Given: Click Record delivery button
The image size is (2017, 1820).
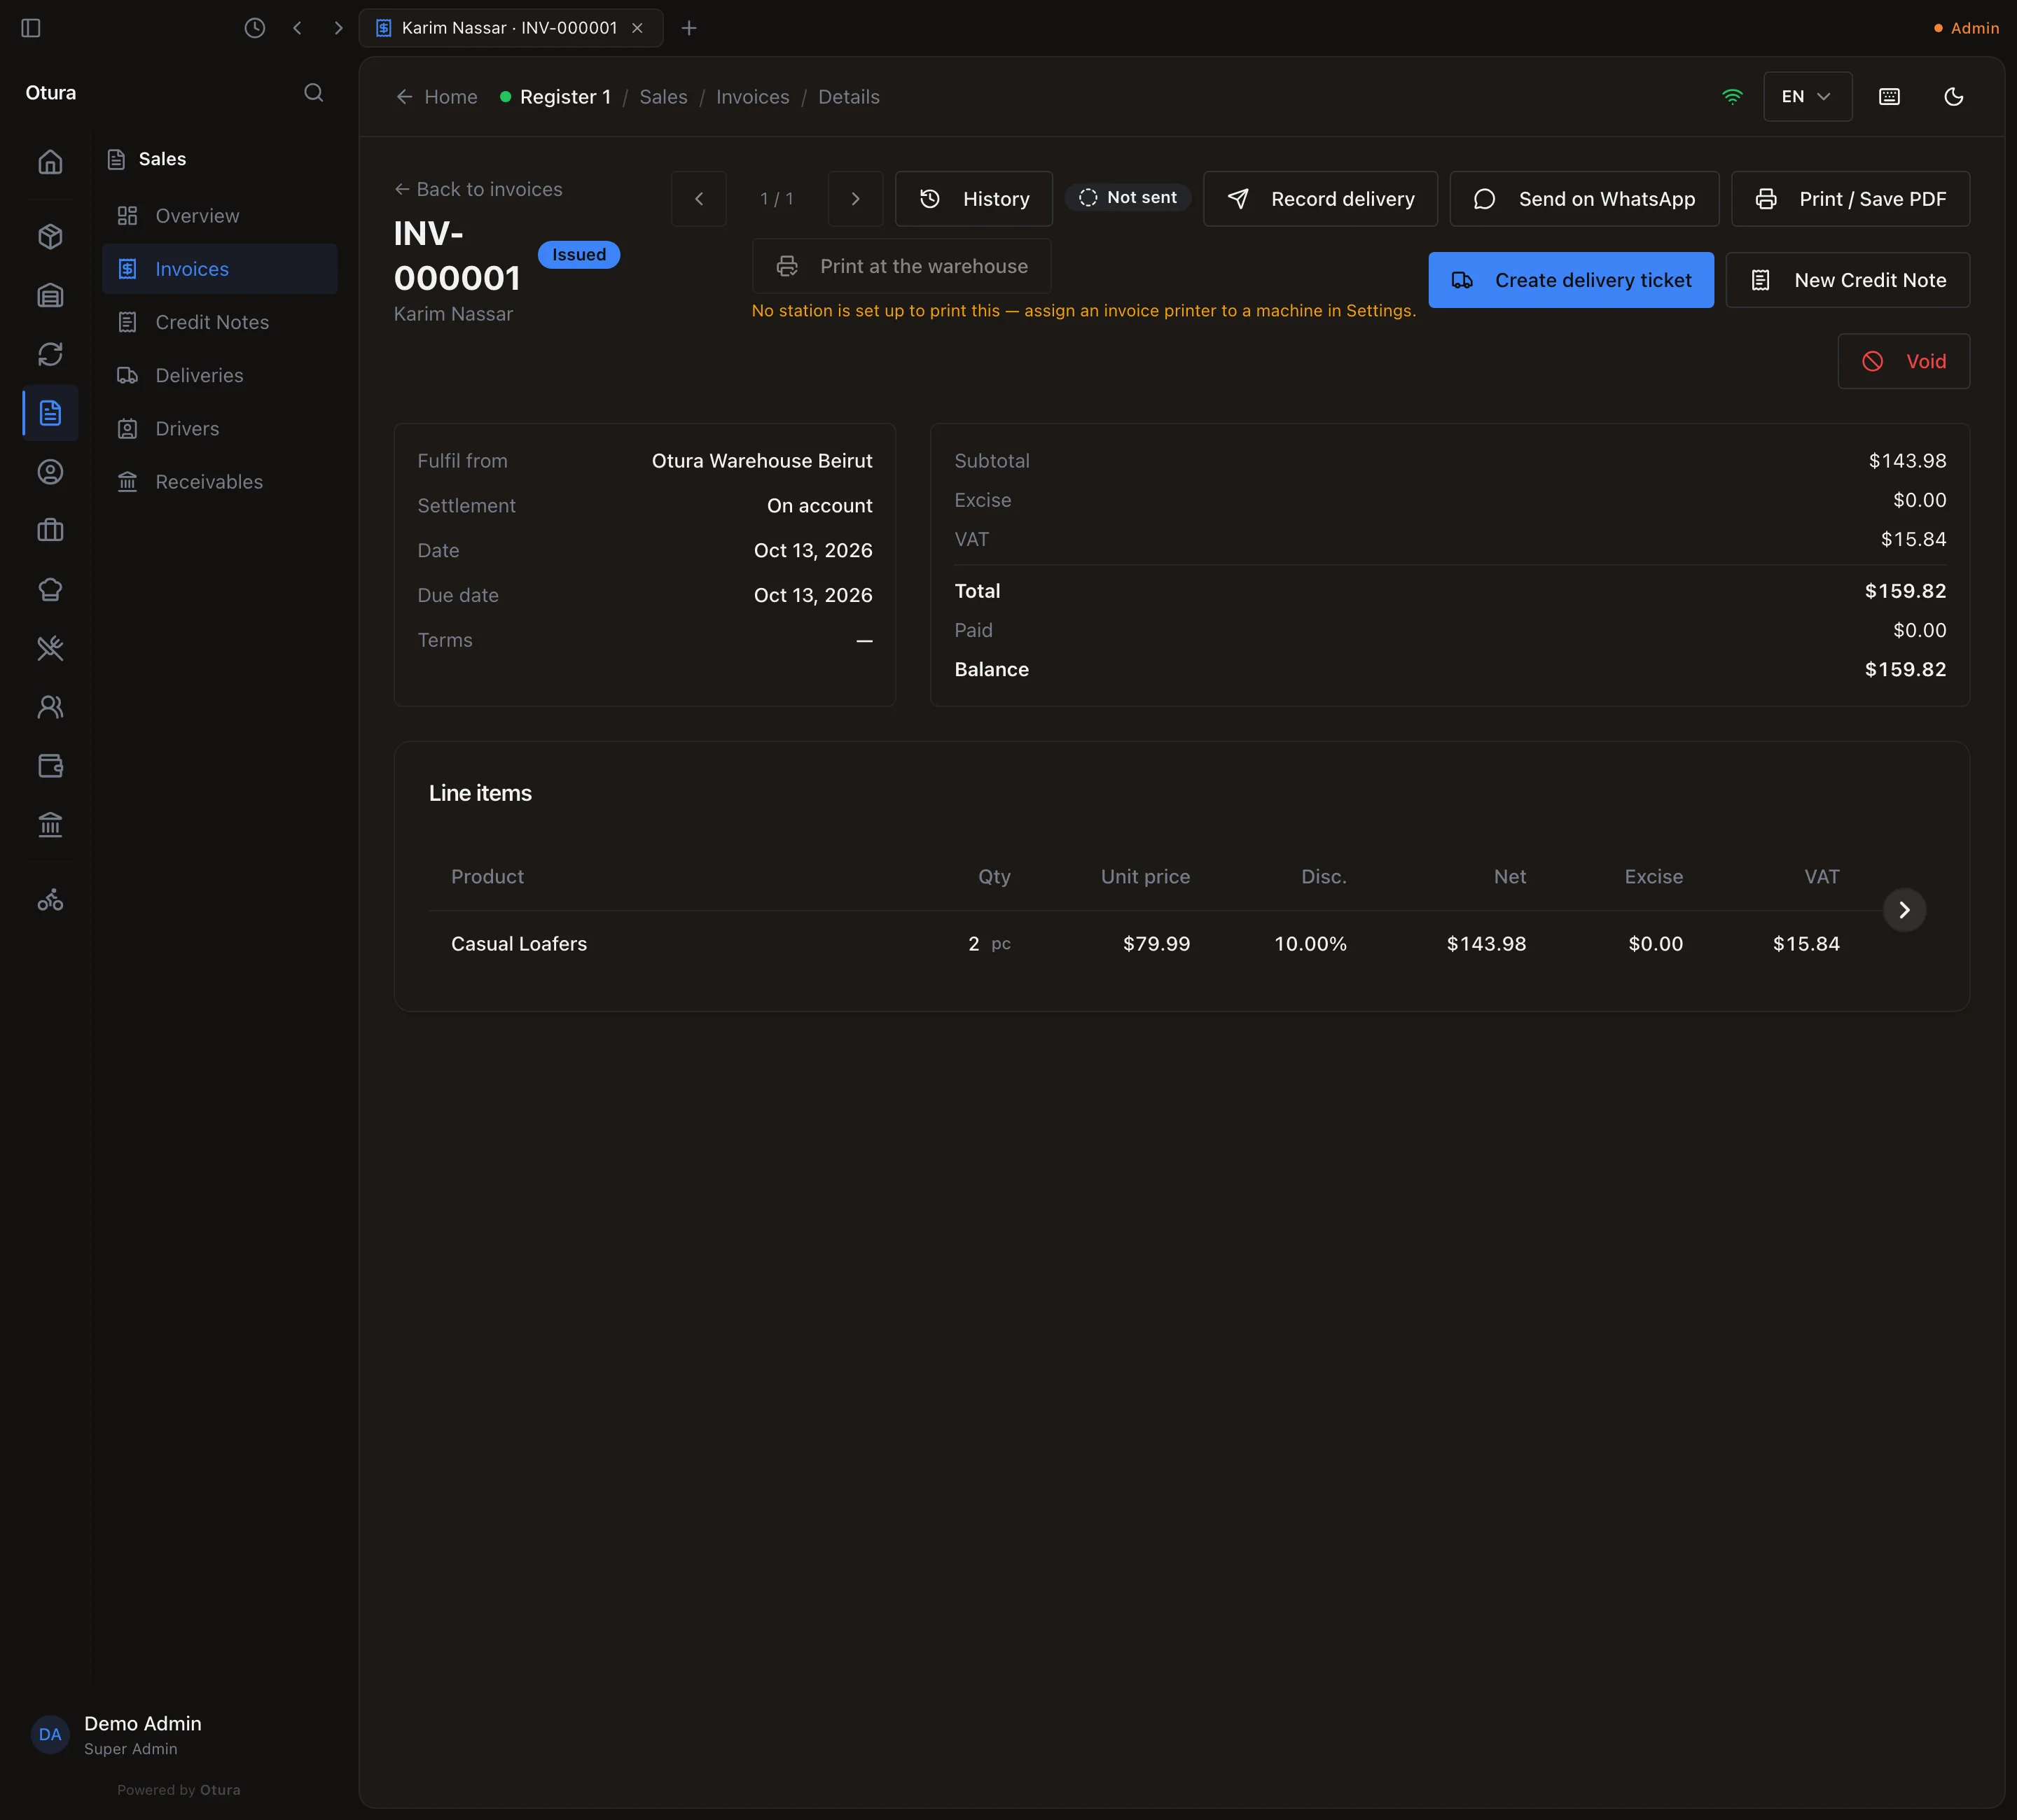Looking at the screenshot, I should coord(1319,199).
